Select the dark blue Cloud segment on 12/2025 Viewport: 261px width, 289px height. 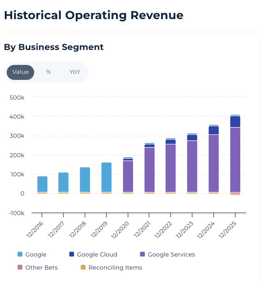click(x=235, y=122)
